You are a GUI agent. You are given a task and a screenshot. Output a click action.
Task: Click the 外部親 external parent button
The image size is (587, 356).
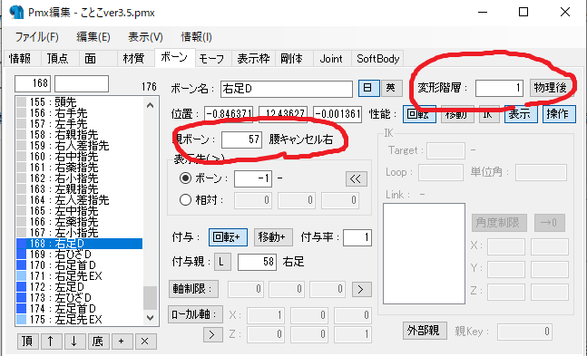(425, 331)
